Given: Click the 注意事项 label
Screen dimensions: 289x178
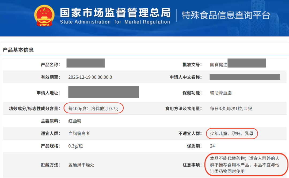Looking at the screenshot, I should pos(192,165).
